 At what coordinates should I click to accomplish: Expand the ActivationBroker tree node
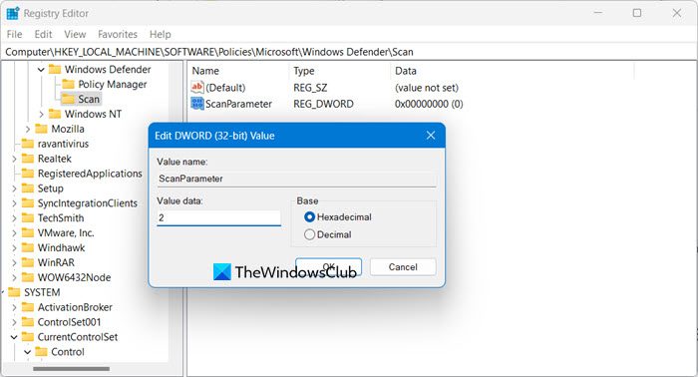(x=14, y=307)
